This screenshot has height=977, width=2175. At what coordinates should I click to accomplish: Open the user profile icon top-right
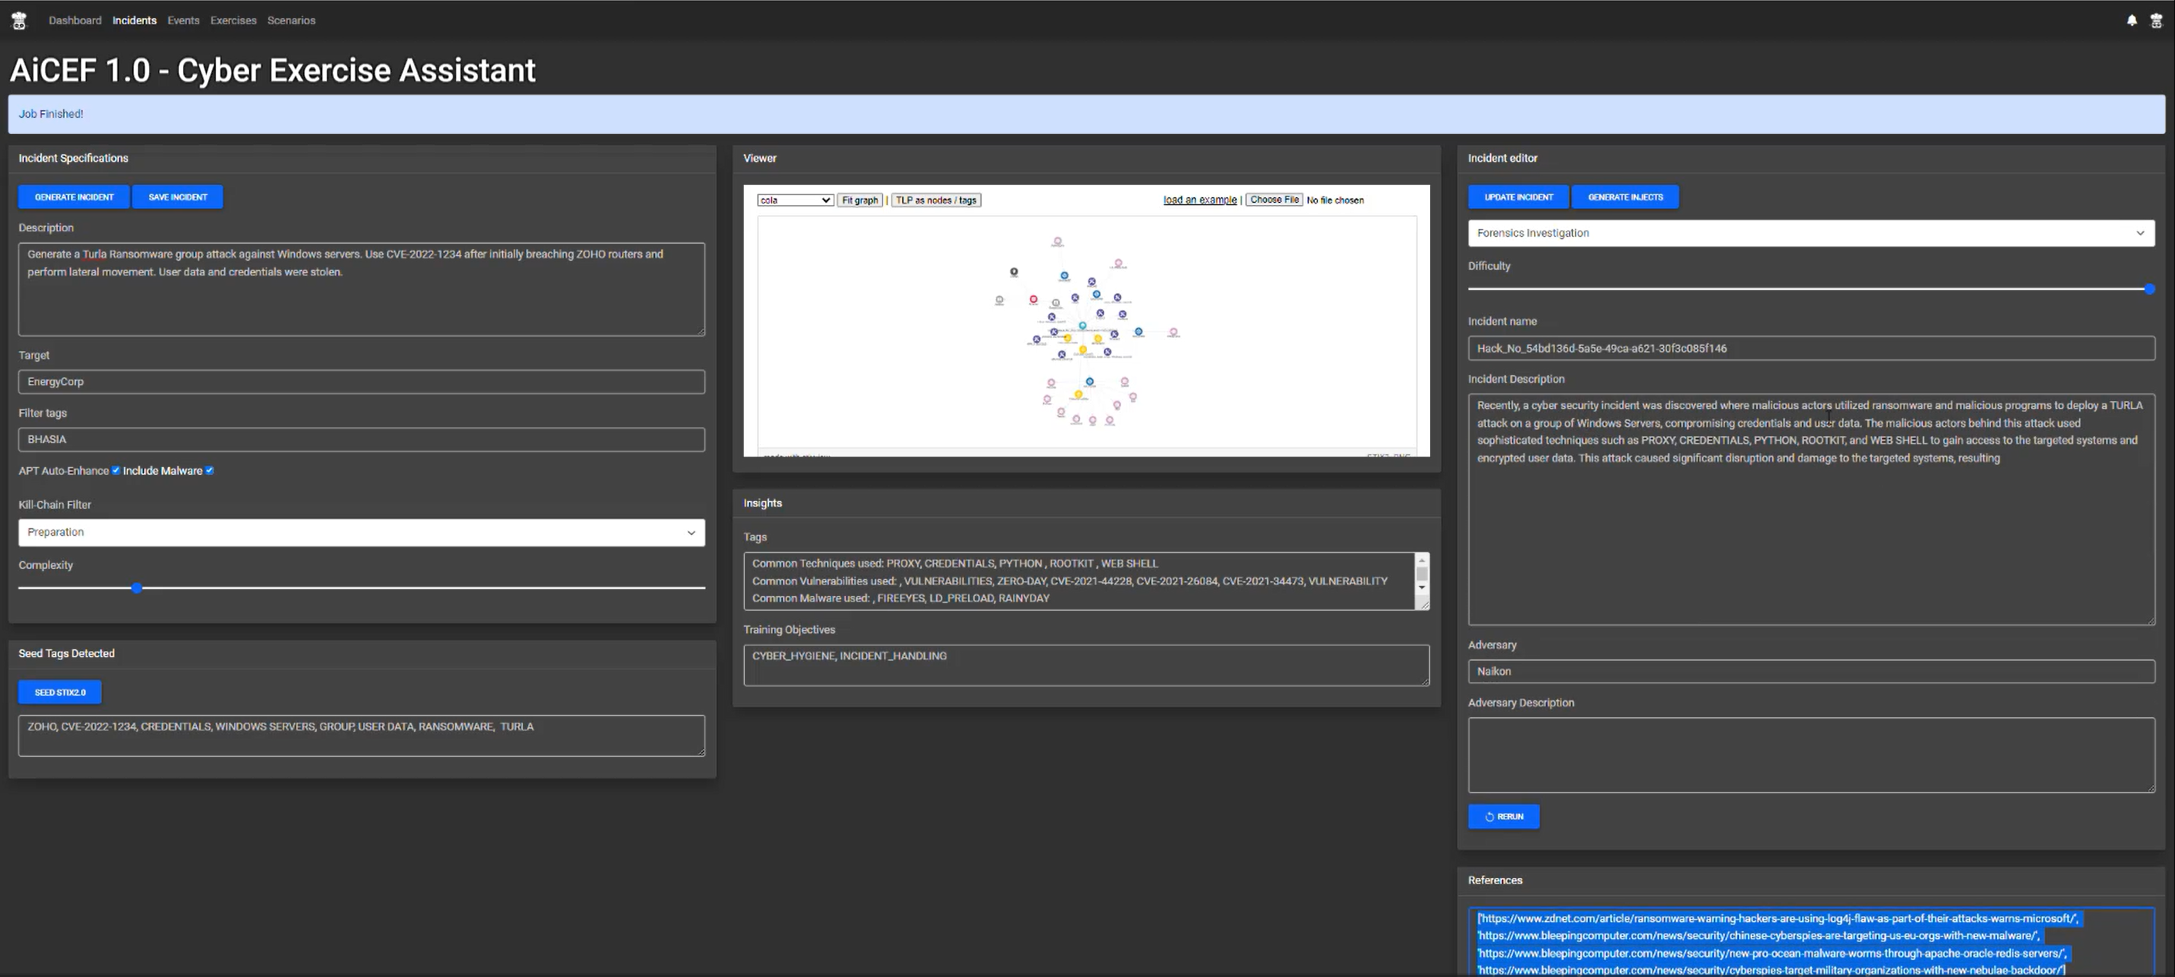2155,20
